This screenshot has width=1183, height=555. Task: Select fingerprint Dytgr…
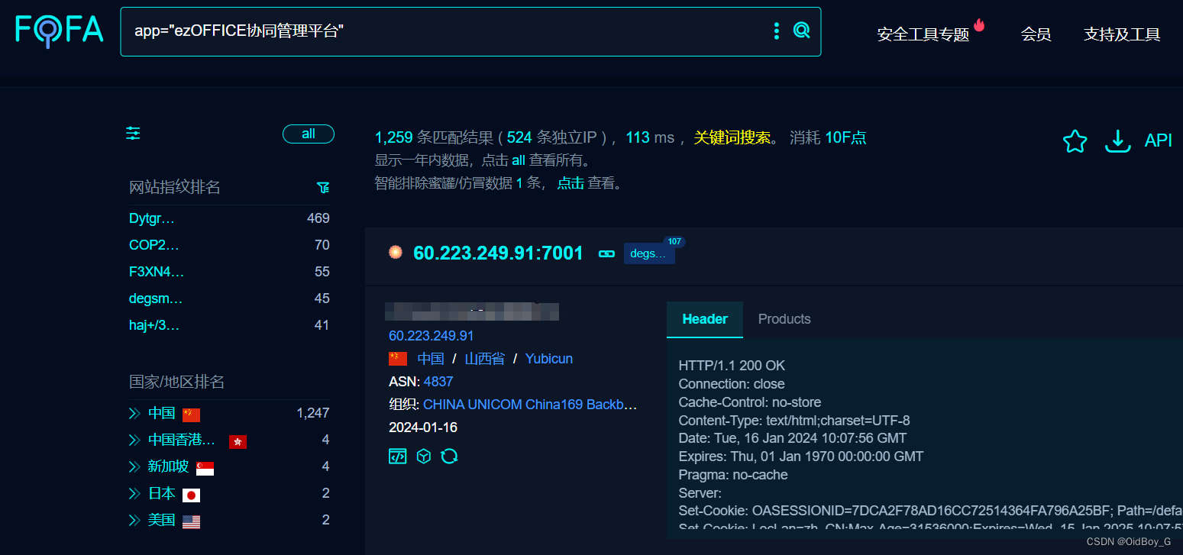pos(152,218)
